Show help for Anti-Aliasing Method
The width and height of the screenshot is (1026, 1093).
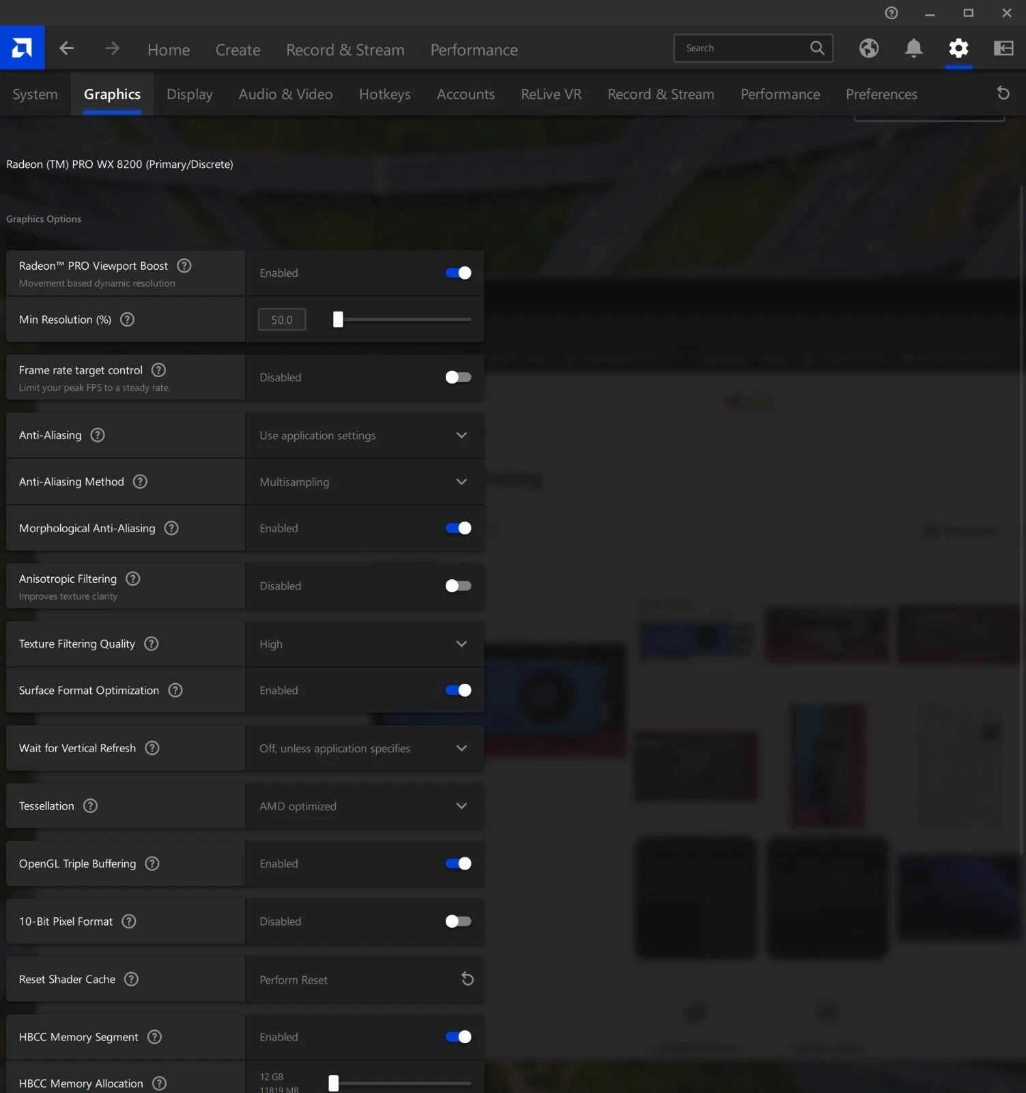point(140,481)
